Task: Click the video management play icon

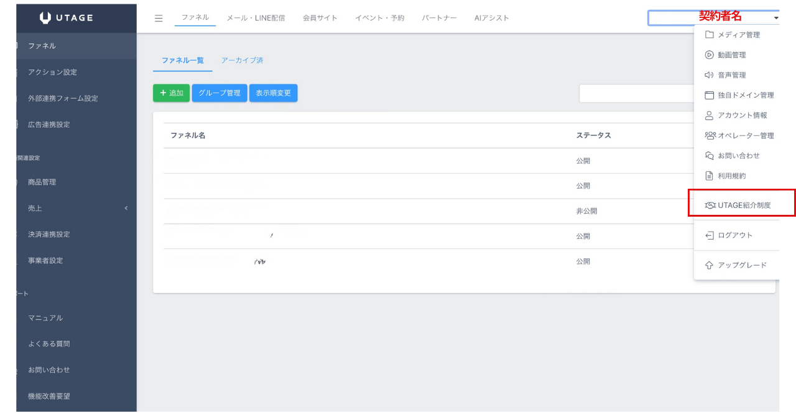Action: (709, 55)
